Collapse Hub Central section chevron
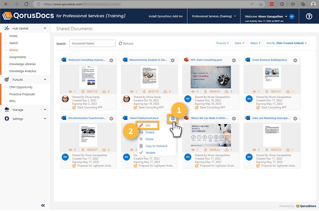 point(45,28)
